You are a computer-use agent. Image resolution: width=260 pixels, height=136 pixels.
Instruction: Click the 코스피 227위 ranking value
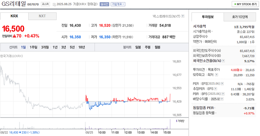pyautogui.click(x=246, y=31)
